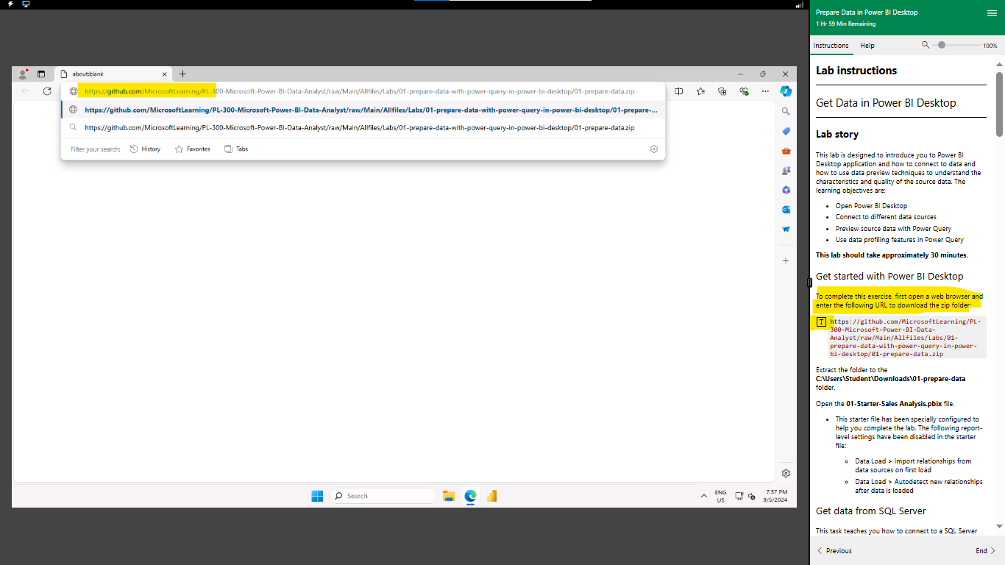Click Microsoft Edge taskbar icon
Image resolution: width=1005 pixels, height=565 pixels.
click(x=470, y=496)
